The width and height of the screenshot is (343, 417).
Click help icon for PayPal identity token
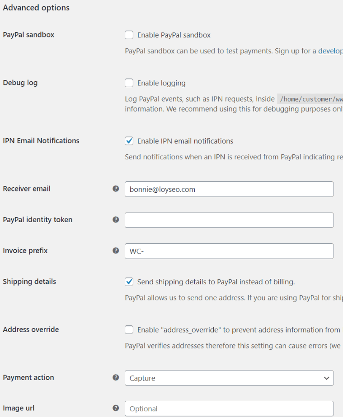click(116, 220)
